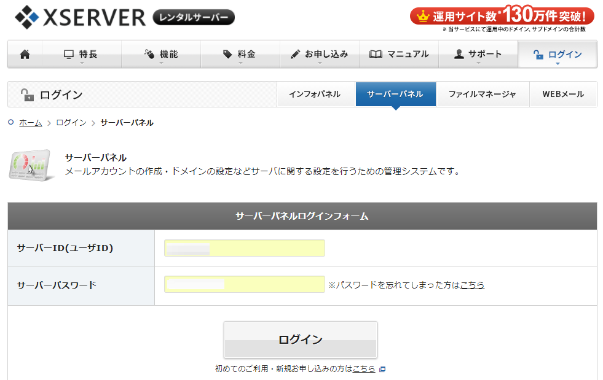Switch to the インフォパネル tab
Image resolution: width=603 pixels, height=380 pixels.
[314, 95]
